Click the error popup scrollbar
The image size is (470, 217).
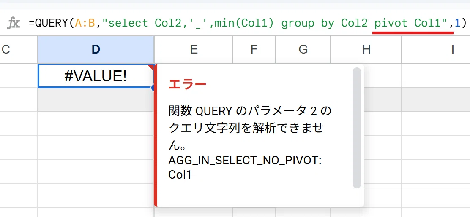click(x=357, y=128)
